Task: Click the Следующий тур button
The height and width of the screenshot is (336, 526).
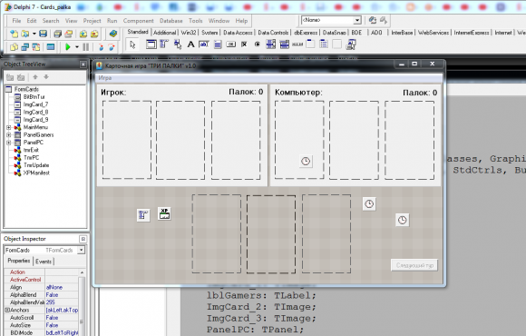Action: [414, 265]
